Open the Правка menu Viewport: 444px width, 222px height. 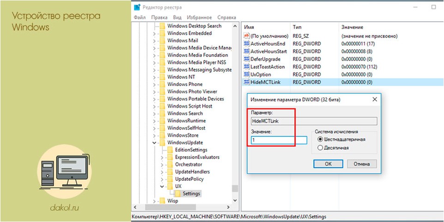pyautogui.click(x=159, y=18)
